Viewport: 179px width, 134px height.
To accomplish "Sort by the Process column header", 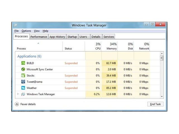I will coord(39,46).
